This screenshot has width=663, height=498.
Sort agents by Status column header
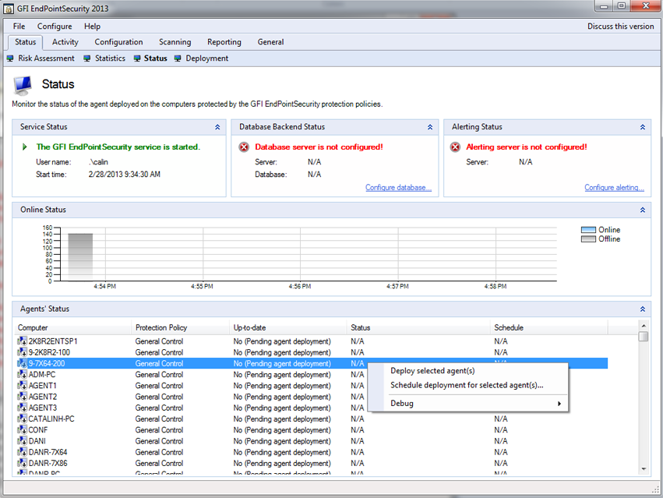click(x=418, y=327)
